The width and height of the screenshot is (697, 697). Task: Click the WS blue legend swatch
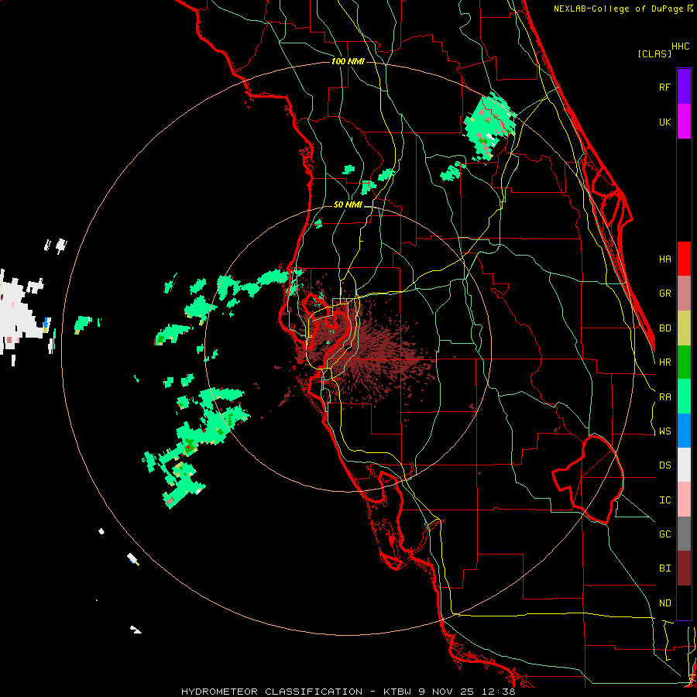(684, 431)
